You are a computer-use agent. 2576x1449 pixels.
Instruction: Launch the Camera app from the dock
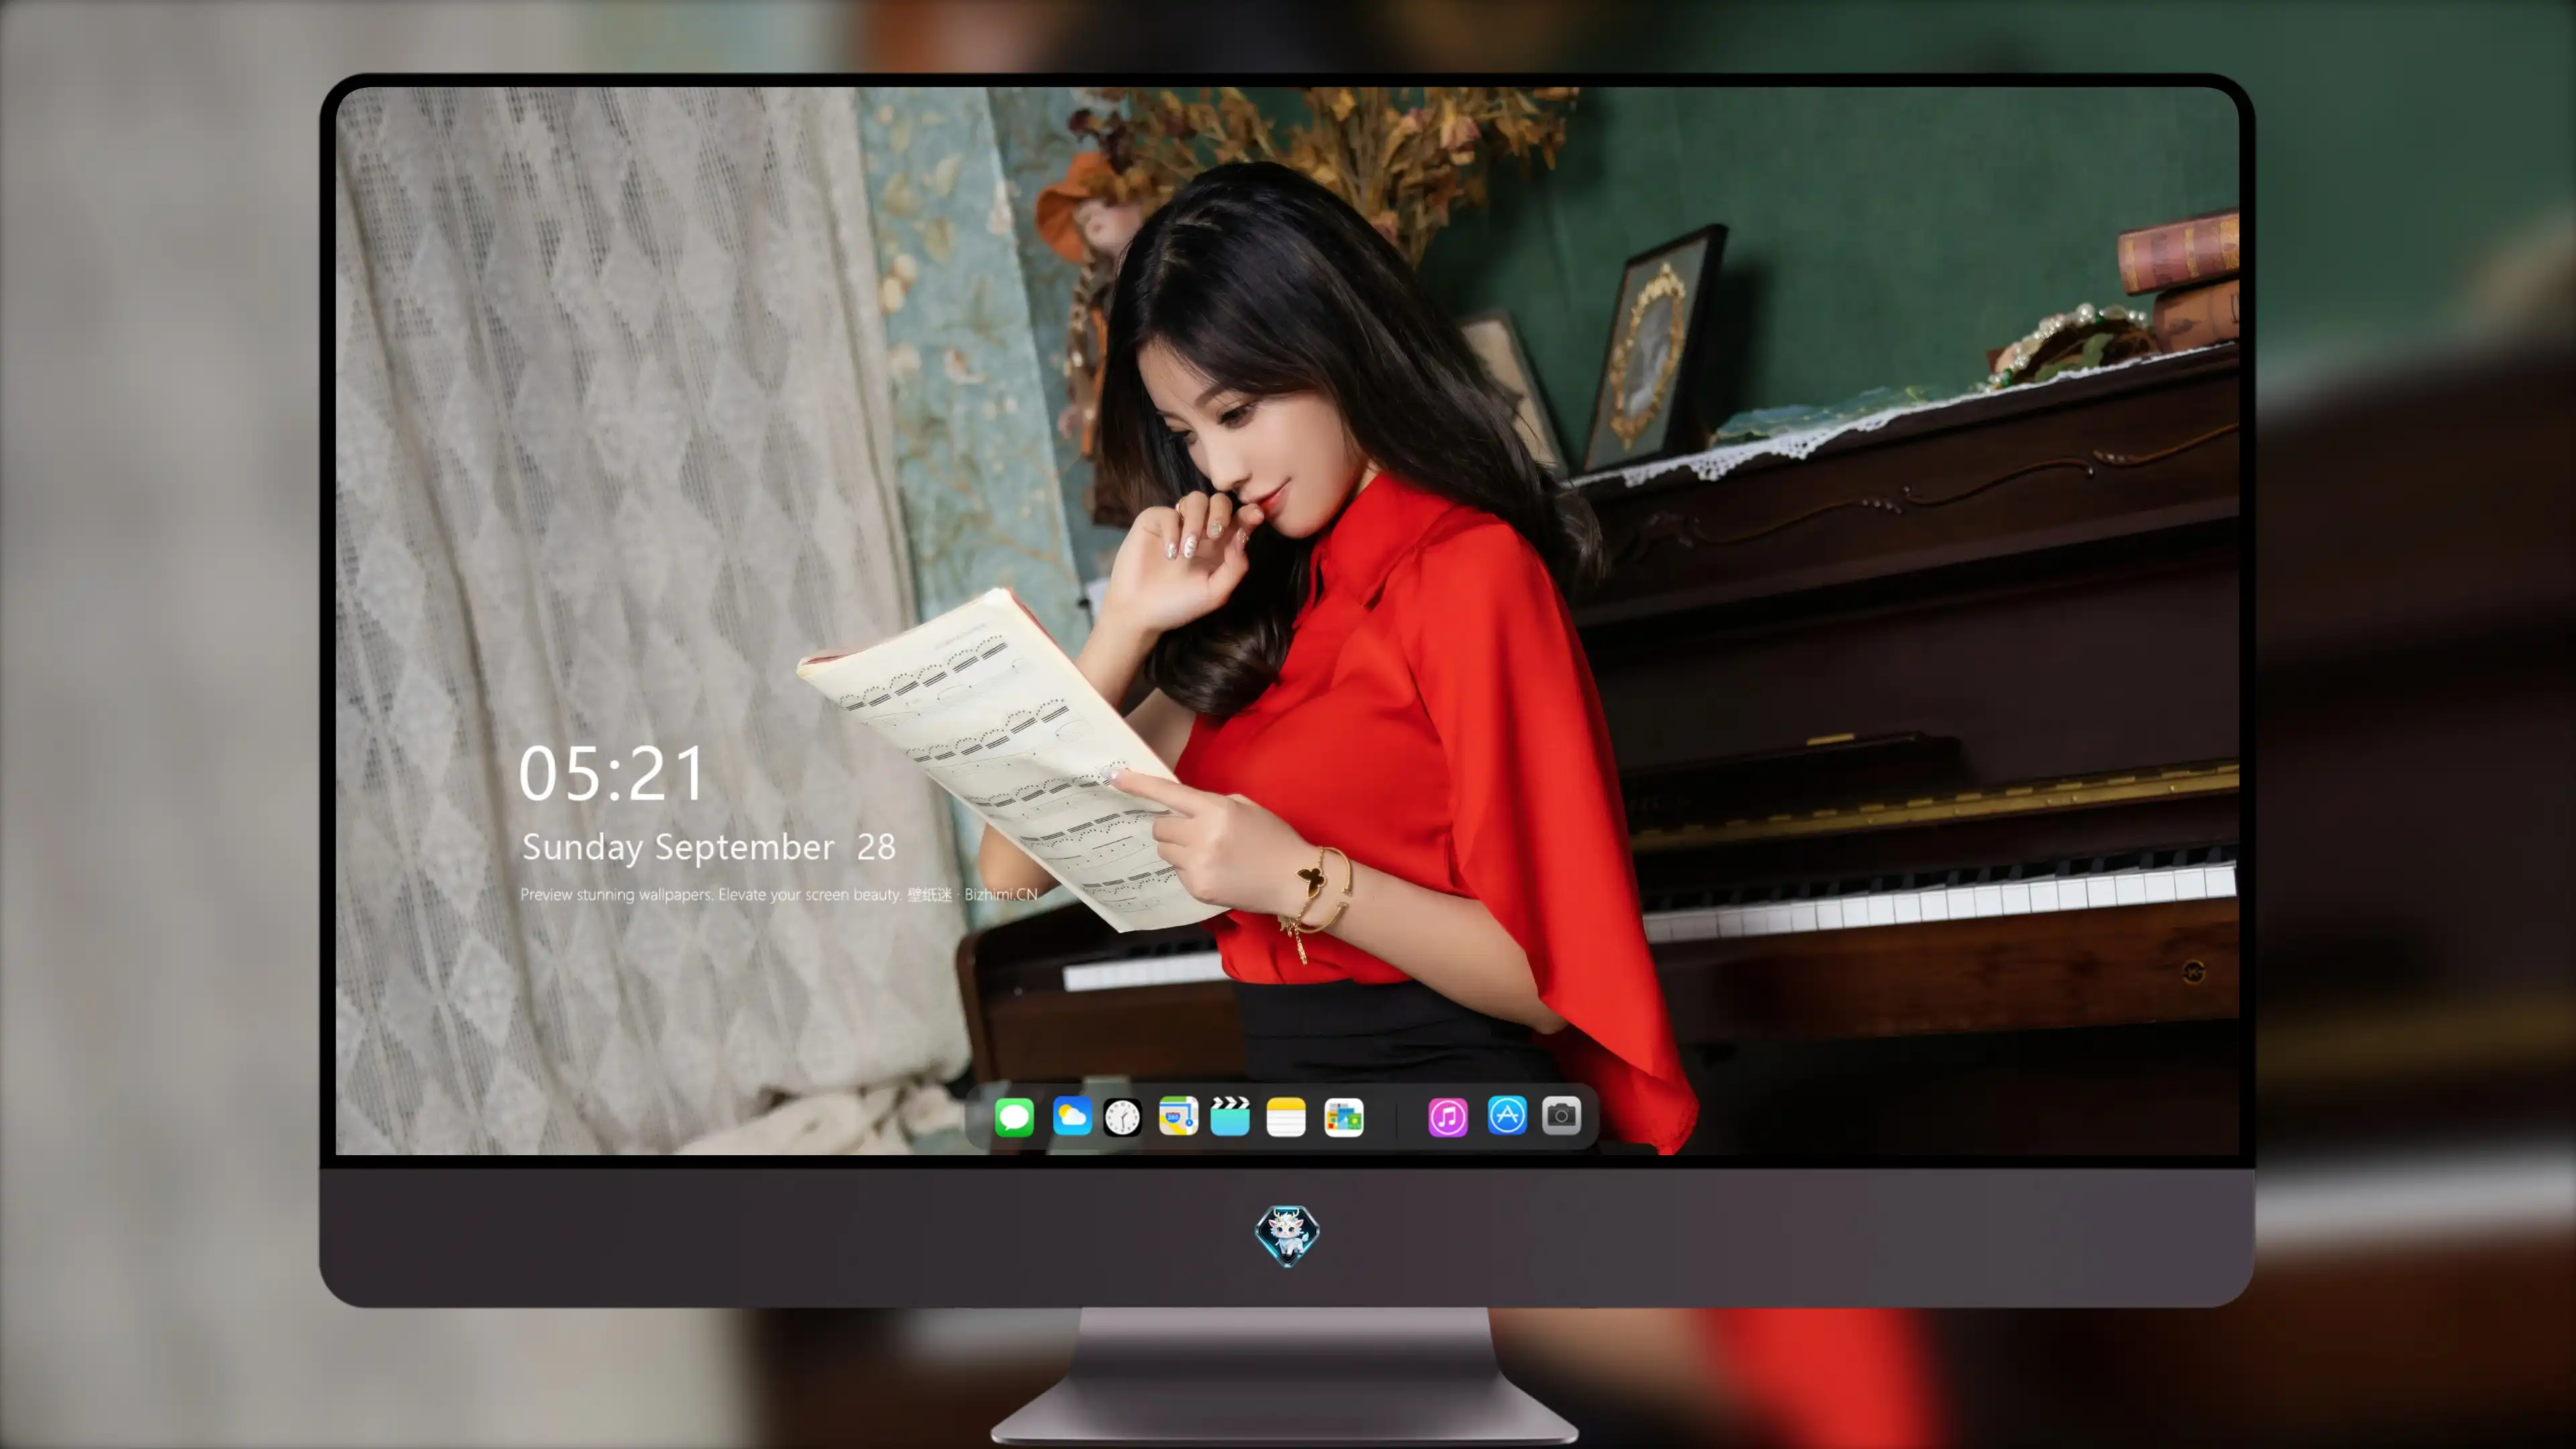pos(1561,1115)
